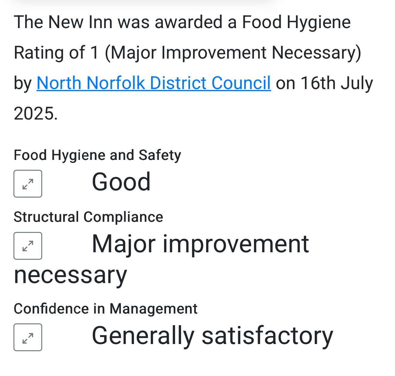395x376 pixels.
Task: Click the '(Major Improvement Necessary)' text in paragraph
Action: tap(233, 53)
